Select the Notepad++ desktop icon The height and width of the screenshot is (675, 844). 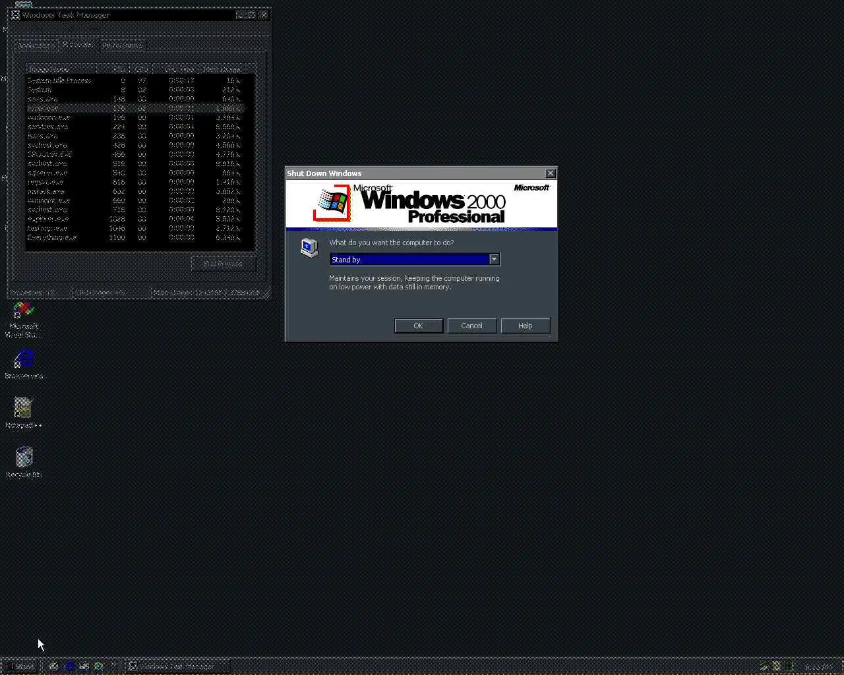coord(24,413)
